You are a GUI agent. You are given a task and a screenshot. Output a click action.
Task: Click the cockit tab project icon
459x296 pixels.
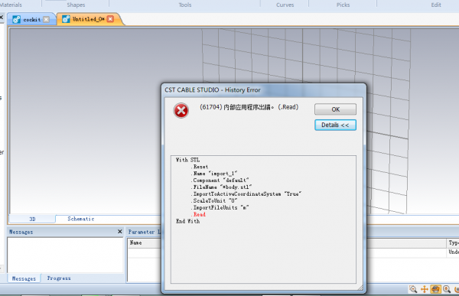[16, 19]
